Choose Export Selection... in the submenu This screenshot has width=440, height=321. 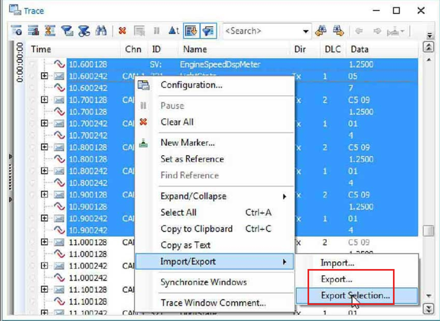tap(357, 295)
